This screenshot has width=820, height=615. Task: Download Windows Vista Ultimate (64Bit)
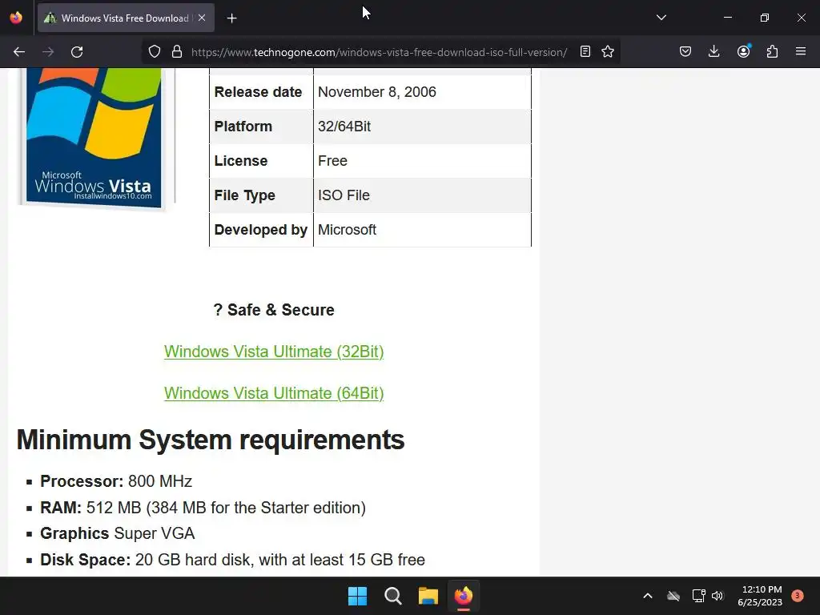point(274,393)
